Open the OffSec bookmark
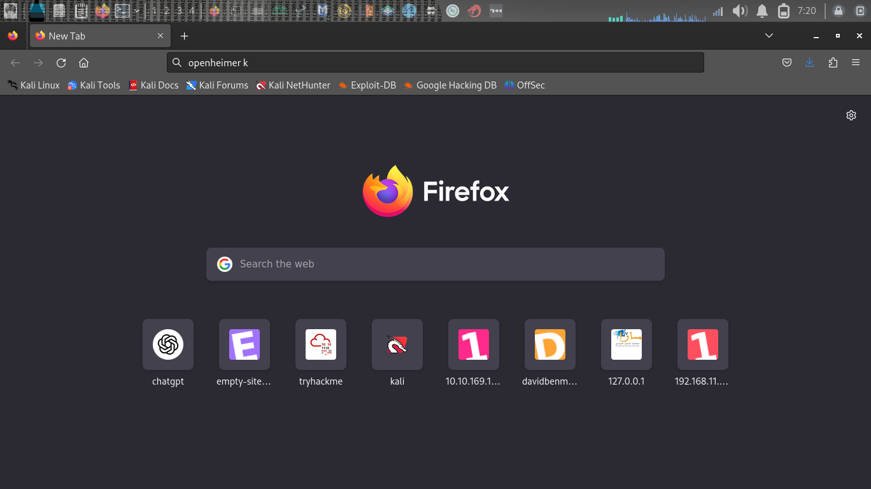 coord(525,85)
